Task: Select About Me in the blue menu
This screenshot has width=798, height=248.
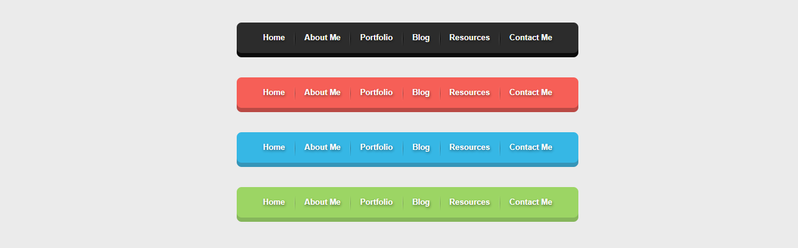Action: tap(322, 147)
